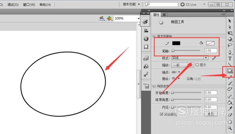Click the search field in the title bar

click(x=162, y=4)
